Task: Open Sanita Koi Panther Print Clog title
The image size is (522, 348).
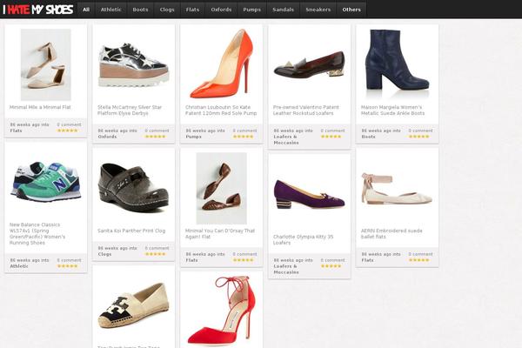Action: [x=131, y=231]
